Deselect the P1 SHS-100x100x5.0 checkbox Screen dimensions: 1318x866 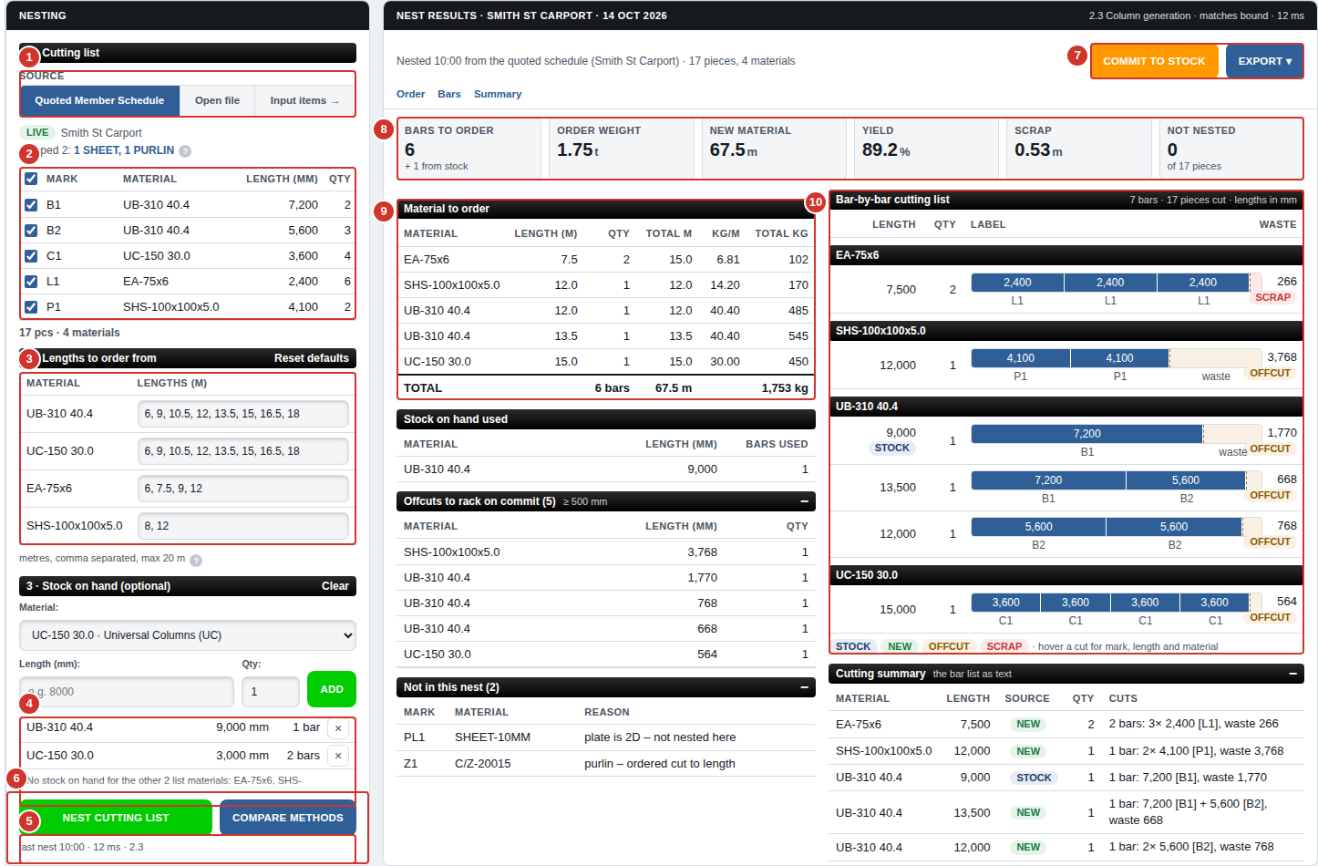31,307
